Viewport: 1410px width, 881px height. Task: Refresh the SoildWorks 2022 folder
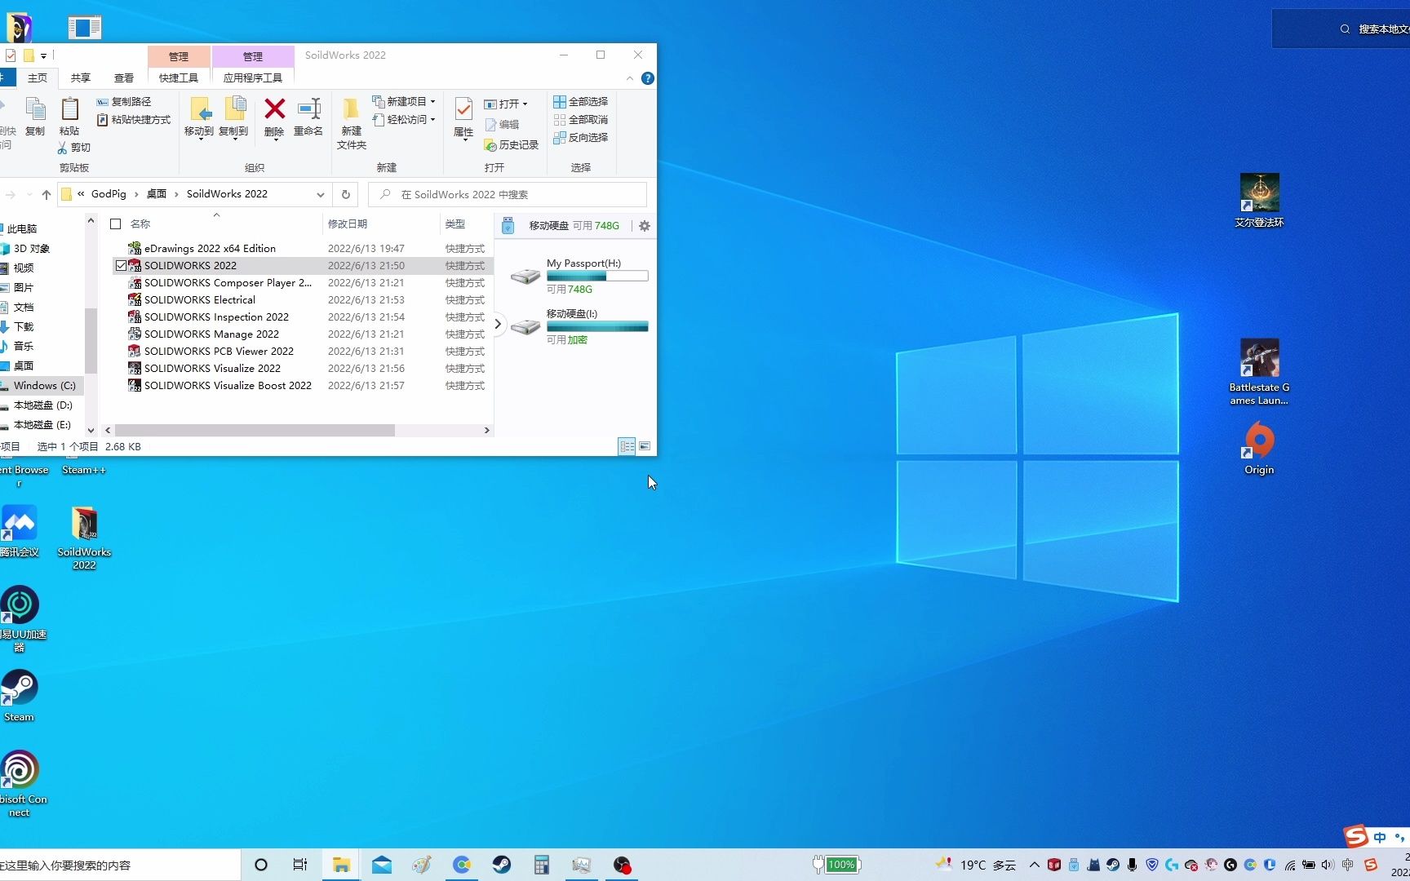pyautogui.click(x=346, y=194)
